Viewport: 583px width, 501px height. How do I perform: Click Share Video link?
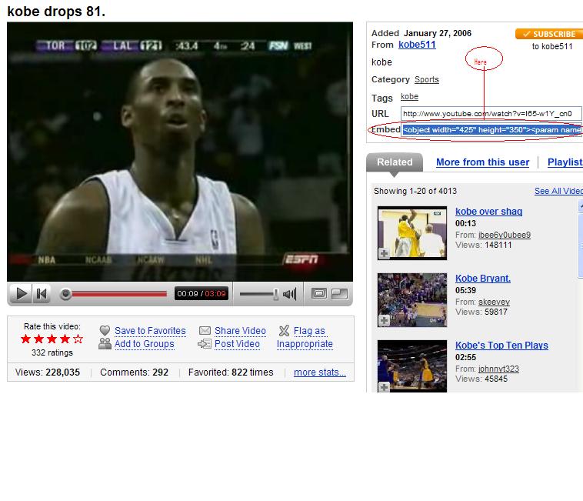click(240, 331)
